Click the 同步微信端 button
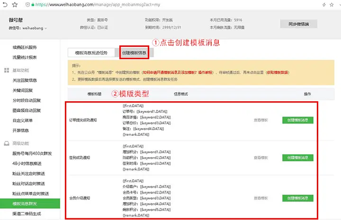Image resolution: width=341 pixels, height=220 pixels. point(298,24)
